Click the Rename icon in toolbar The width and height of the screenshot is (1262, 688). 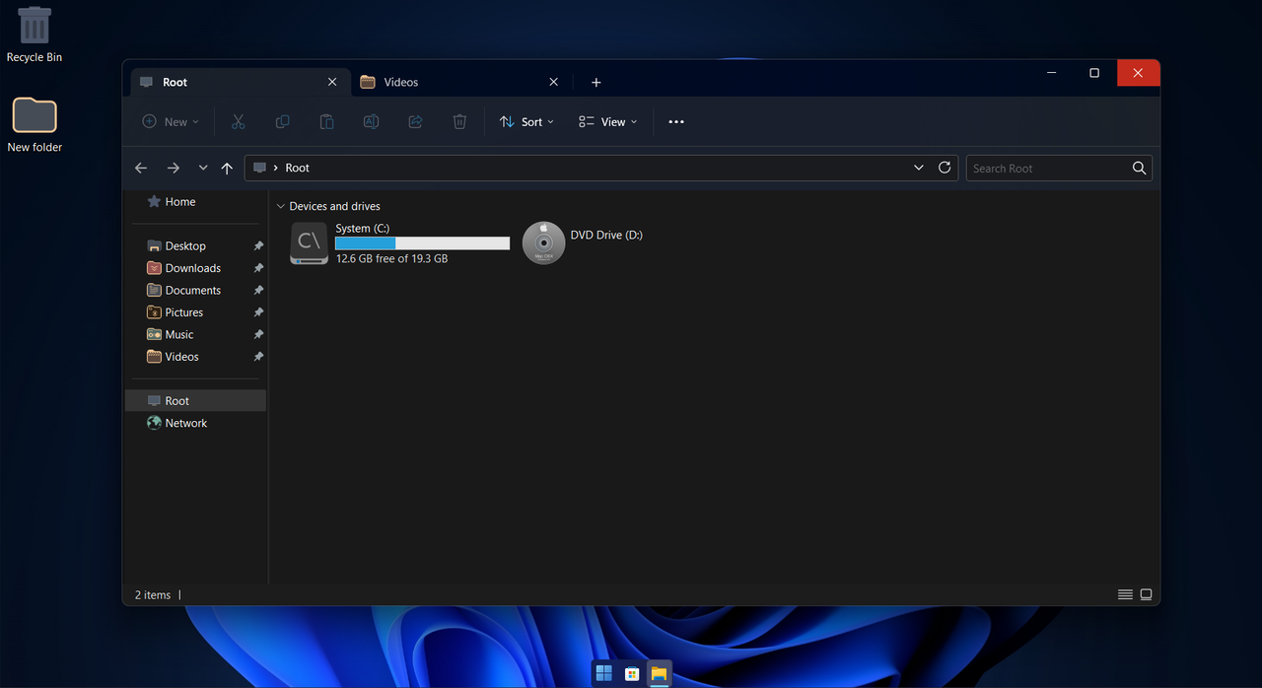[371, 121]
